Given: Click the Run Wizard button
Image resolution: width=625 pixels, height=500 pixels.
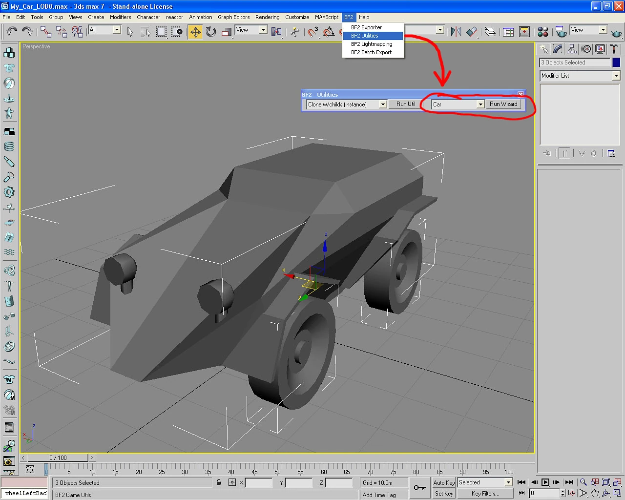Looking at the screenshot, I should pos(503,104).
